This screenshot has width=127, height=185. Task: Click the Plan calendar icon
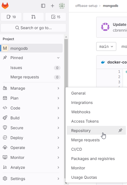[x=5, y=98]
